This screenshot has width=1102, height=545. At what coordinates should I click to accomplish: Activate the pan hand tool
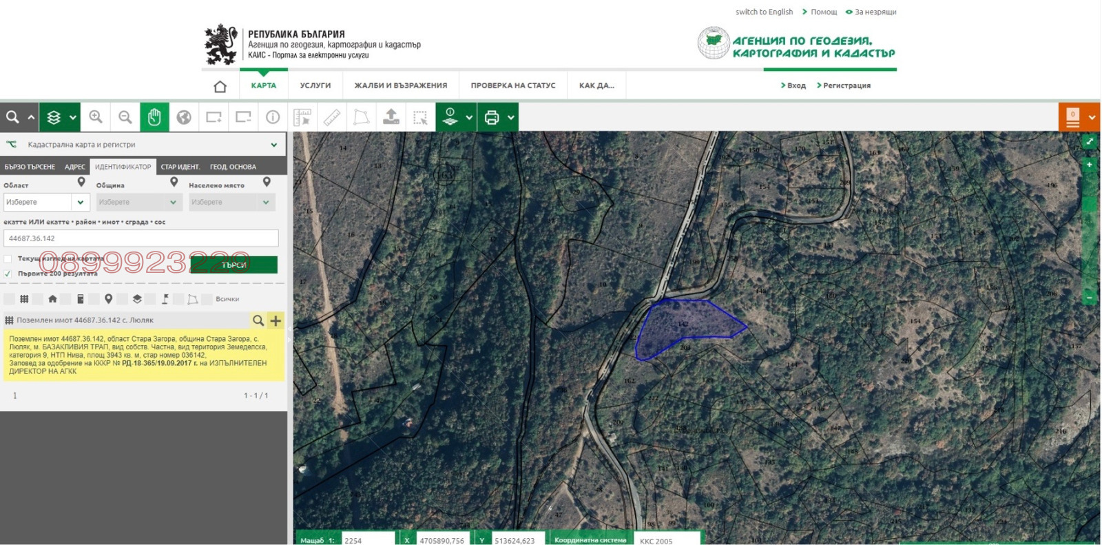pos(154,117)
